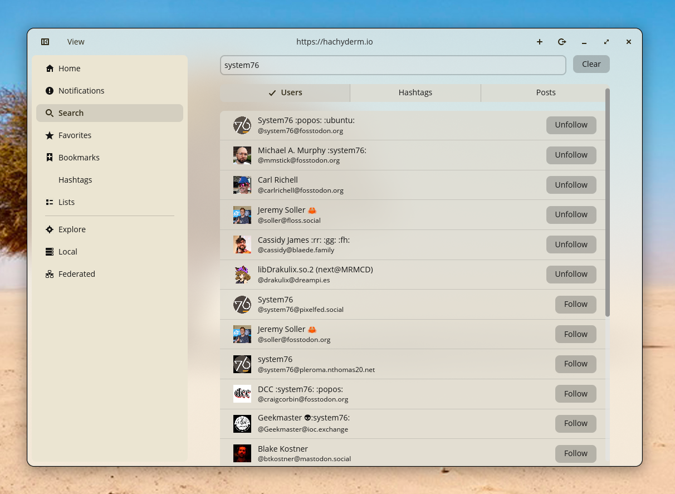Click libDrakulix.so.2 avatar

[242, 275]
